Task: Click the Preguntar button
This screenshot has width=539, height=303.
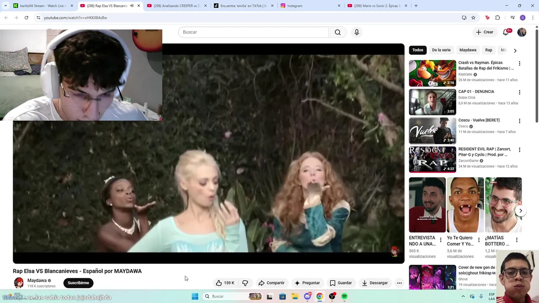Action: point(307,283)
